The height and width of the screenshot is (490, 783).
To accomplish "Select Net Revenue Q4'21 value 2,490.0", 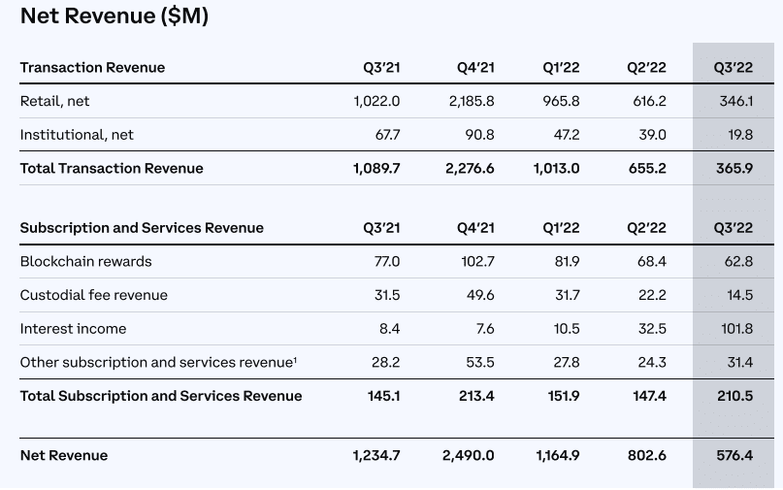I will coord(468,455).
